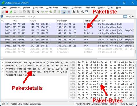
Task: Click the packet details horizontal scrollbar
Action: [x=14, y=100]
